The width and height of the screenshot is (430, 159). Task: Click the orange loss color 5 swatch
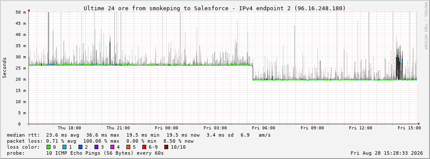[128, 147]
